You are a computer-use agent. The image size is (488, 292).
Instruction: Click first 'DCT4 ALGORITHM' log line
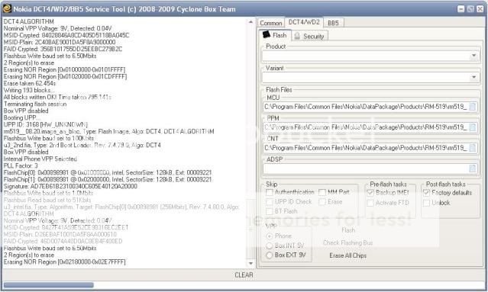(x=28, y=21)
